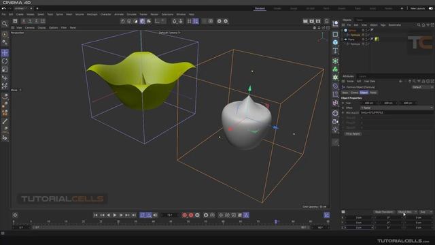Go to end of animation

point(134,215)
